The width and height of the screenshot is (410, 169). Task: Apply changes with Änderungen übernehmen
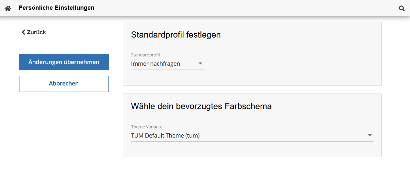tap(64, 62)
